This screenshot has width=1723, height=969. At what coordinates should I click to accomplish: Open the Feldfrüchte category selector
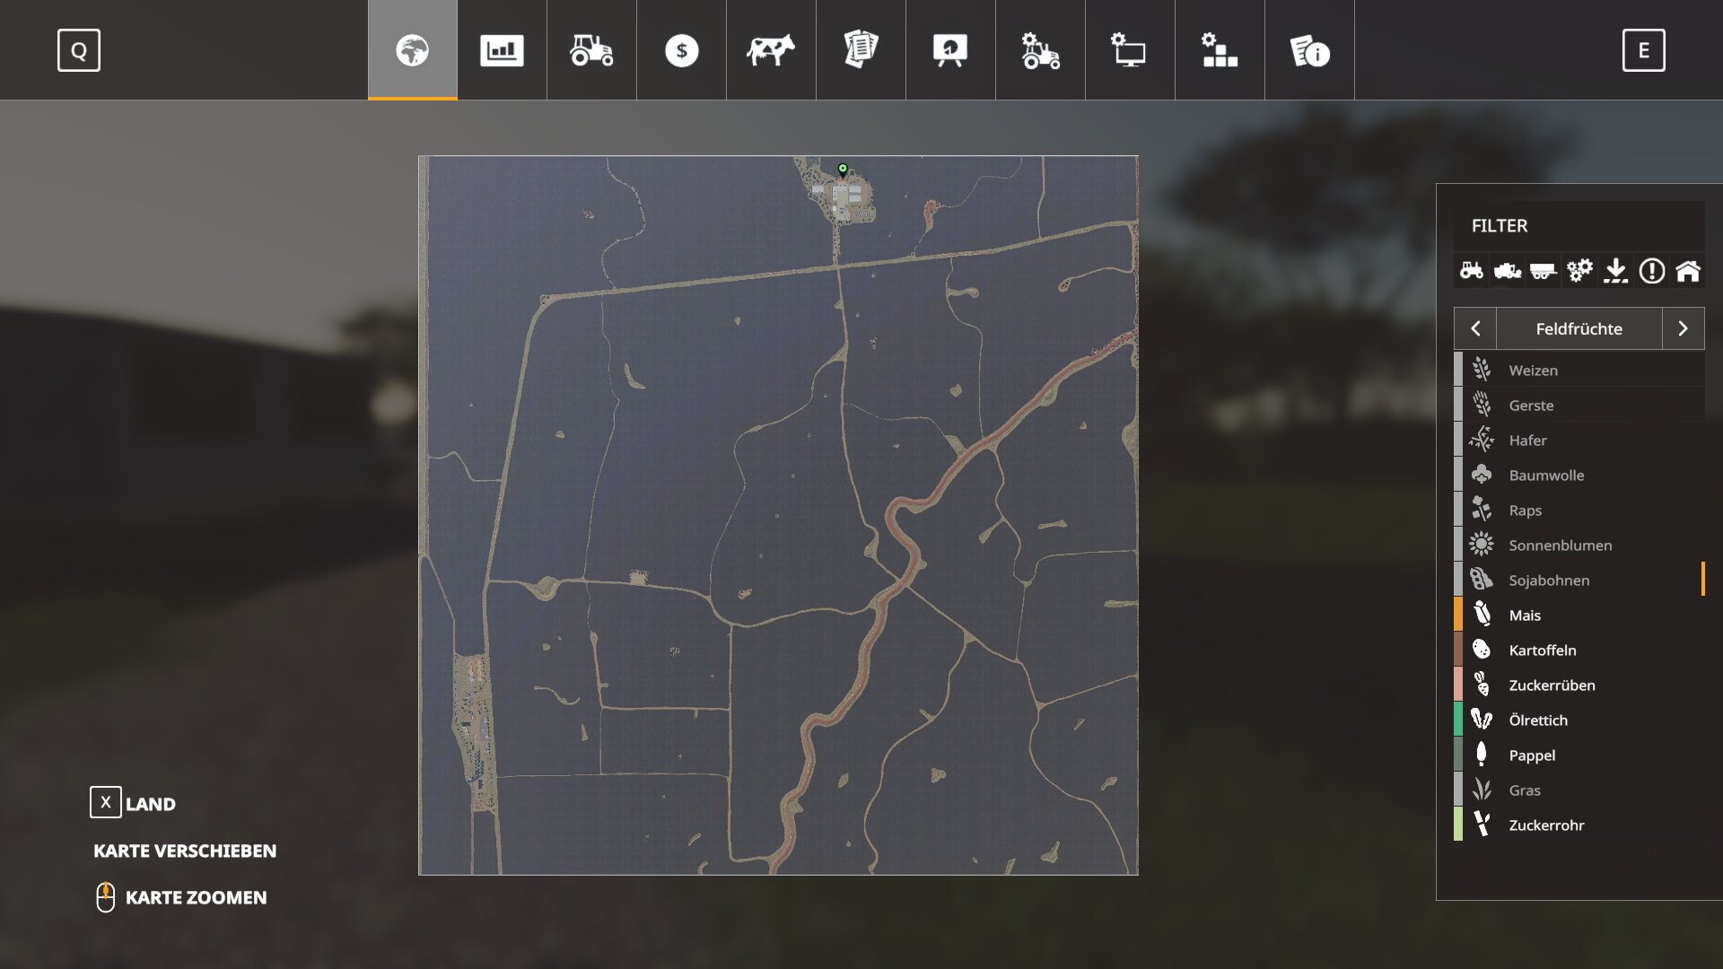(1579, 328)
